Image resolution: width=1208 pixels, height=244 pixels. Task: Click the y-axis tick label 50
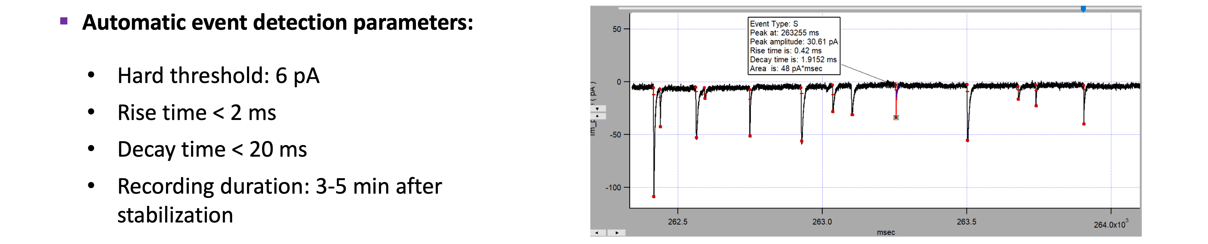[x=617, y=29]
